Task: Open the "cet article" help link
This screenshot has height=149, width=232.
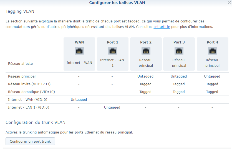Action: click(162, 27)
